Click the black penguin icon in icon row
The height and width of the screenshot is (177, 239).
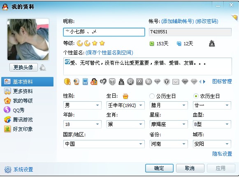pyautogui.click(x=121, y=82)
